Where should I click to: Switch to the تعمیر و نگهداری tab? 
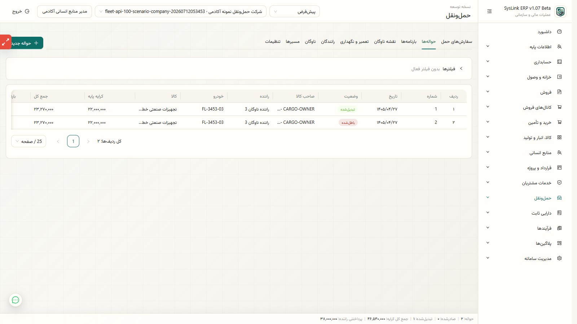[354, 42]
